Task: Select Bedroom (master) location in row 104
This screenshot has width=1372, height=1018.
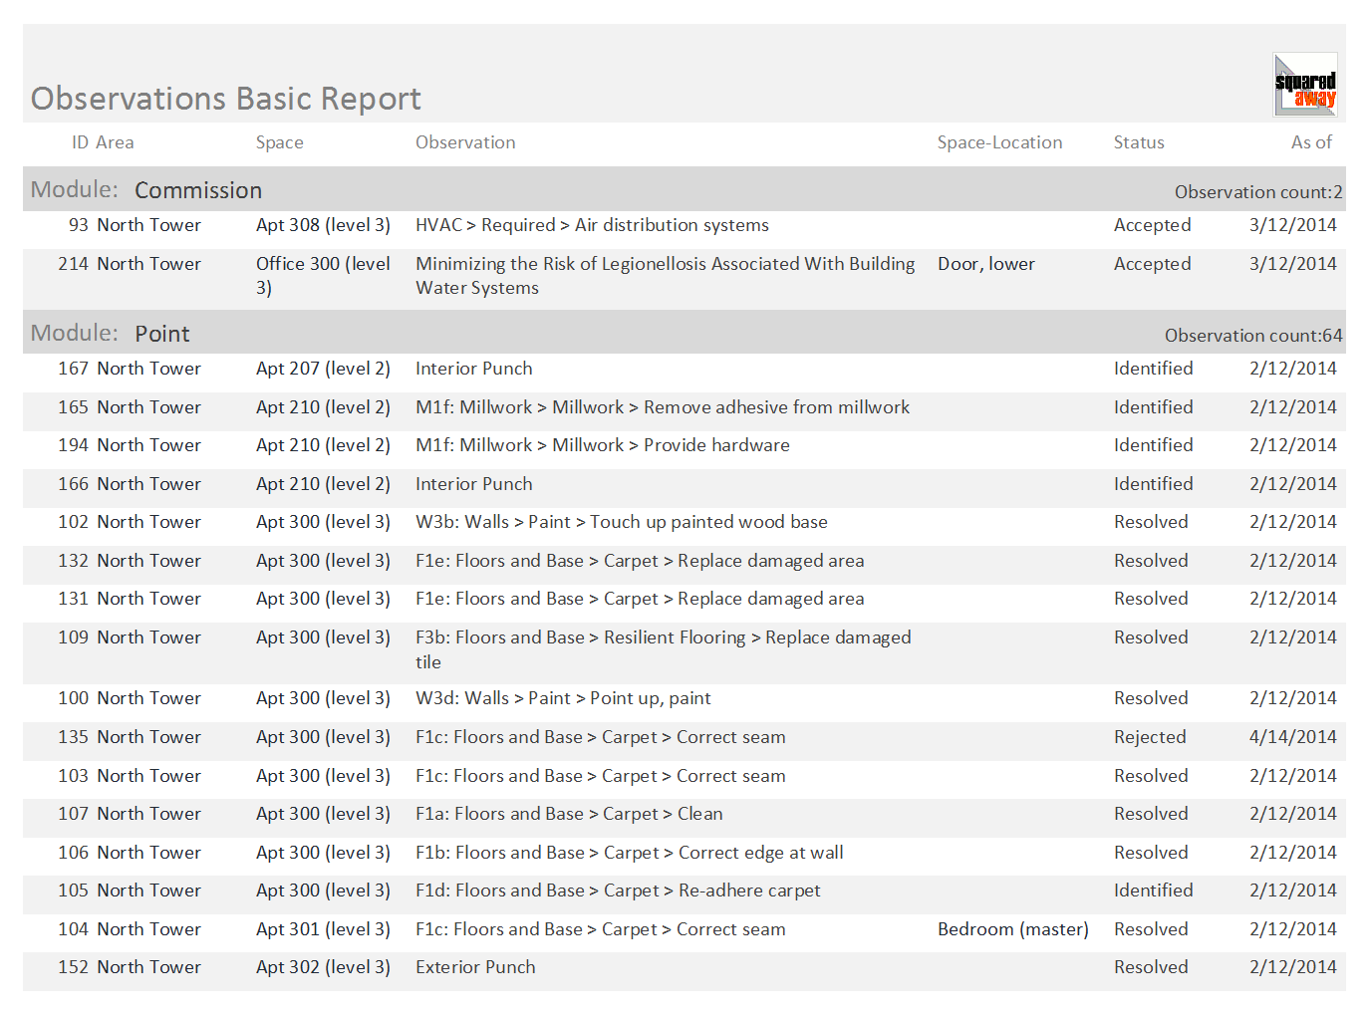Action: pyautogui.click(x=1013, y=929)
